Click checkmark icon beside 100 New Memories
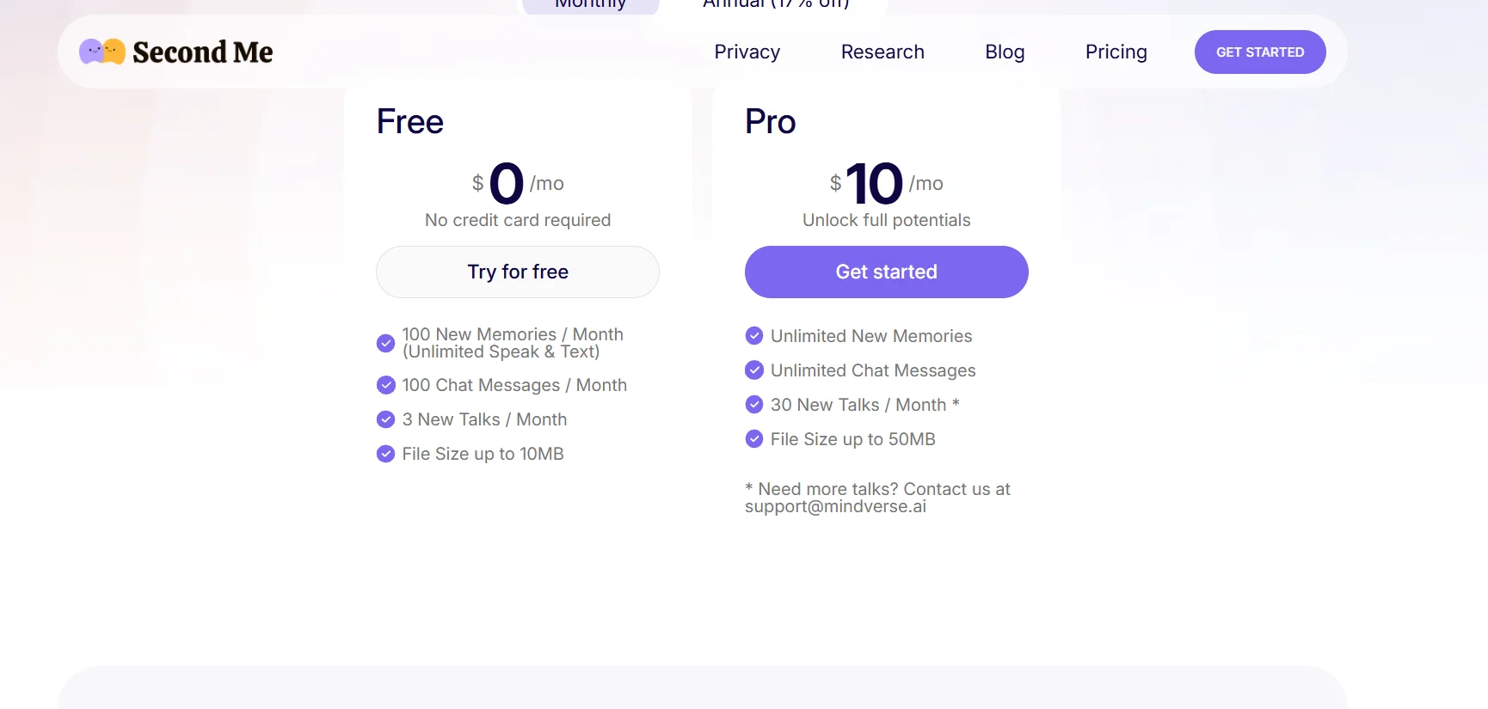 386,343
